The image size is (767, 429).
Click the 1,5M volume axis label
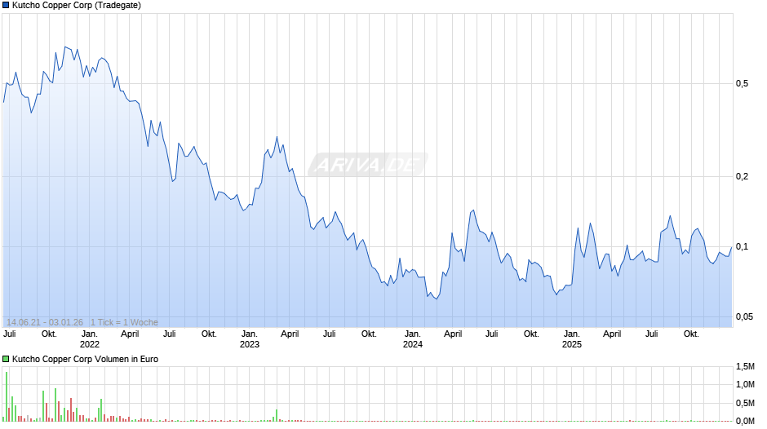[x=745, y=366]
